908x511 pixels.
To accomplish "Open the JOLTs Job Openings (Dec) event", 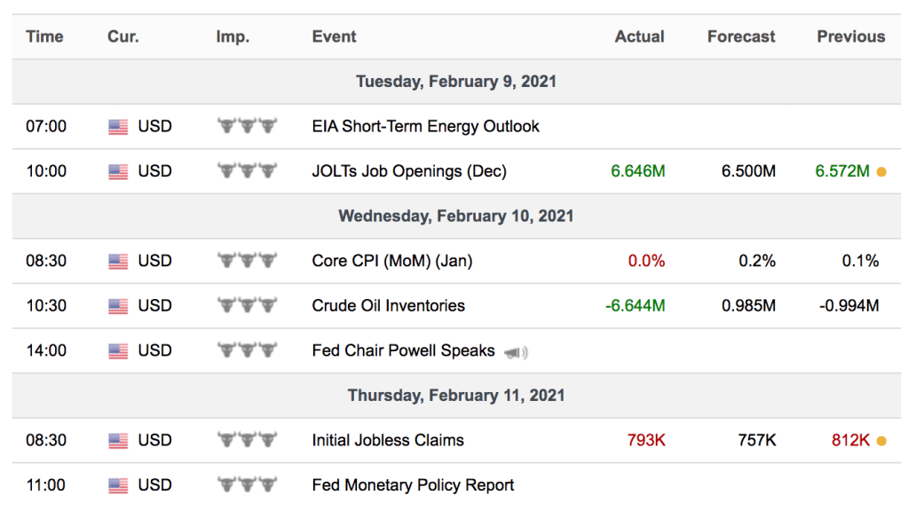I will 409,171.
